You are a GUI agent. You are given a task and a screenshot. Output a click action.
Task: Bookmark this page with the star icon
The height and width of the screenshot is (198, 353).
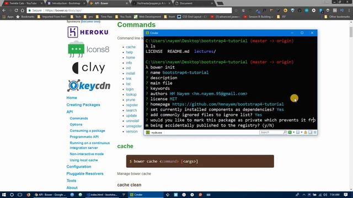(x=236, y=10)
